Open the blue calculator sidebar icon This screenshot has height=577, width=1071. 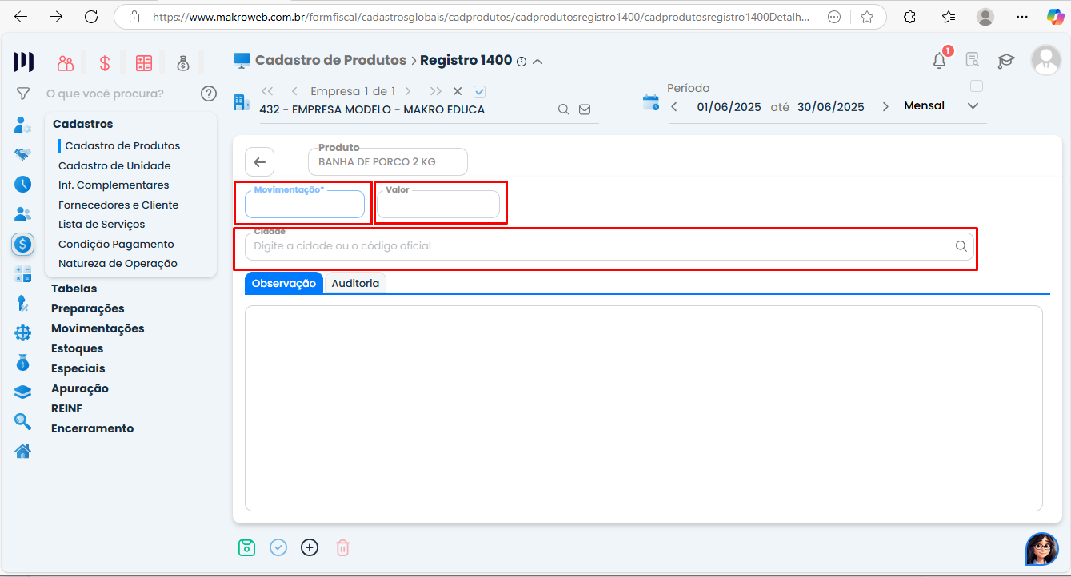pyautogui.click(x=23, y=274)
